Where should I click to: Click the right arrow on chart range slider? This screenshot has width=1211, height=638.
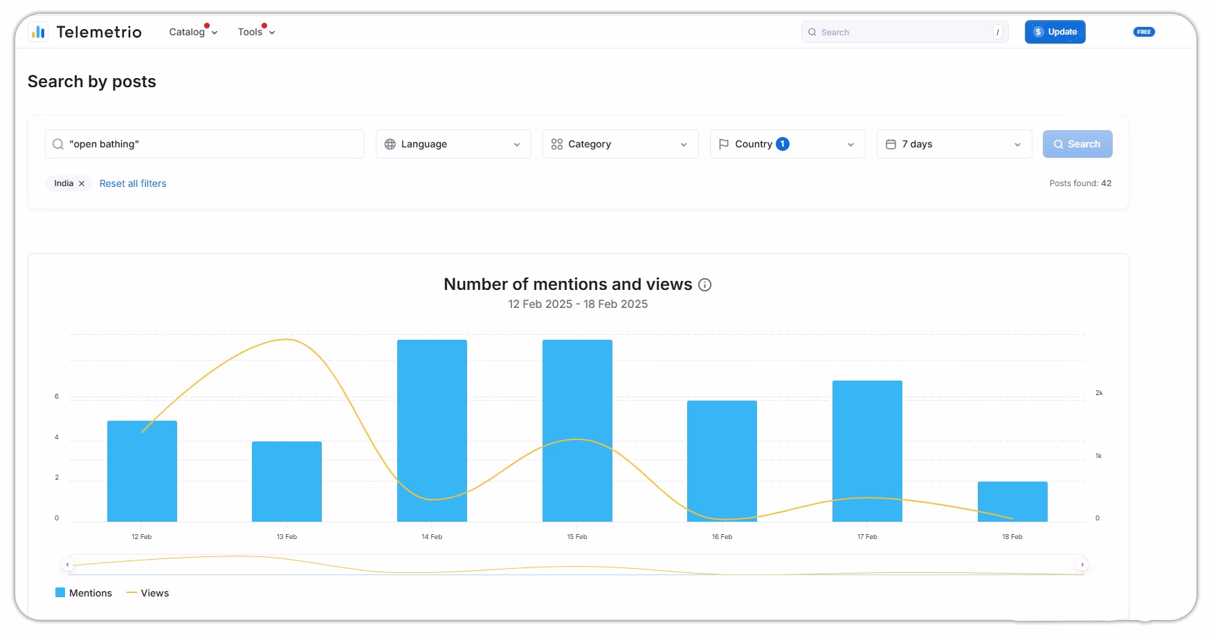pos(1082,565)
